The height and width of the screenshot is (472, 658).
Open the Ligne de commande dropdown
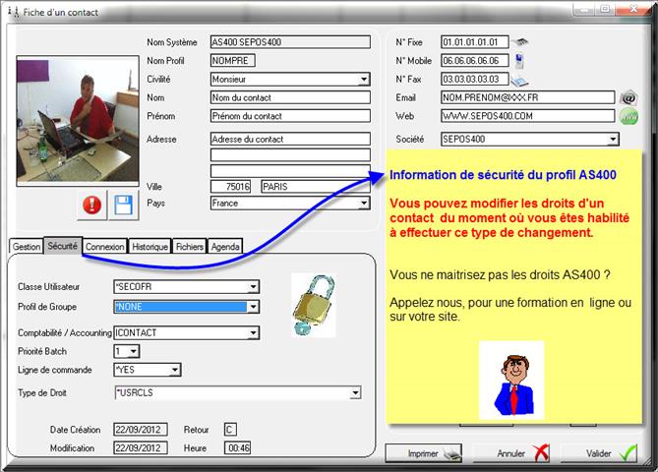pos(175,370)
